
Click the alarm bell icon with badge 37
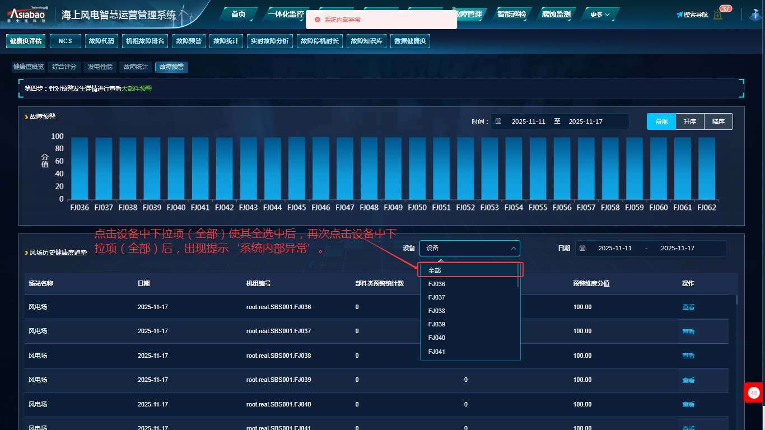click(718, 14)
